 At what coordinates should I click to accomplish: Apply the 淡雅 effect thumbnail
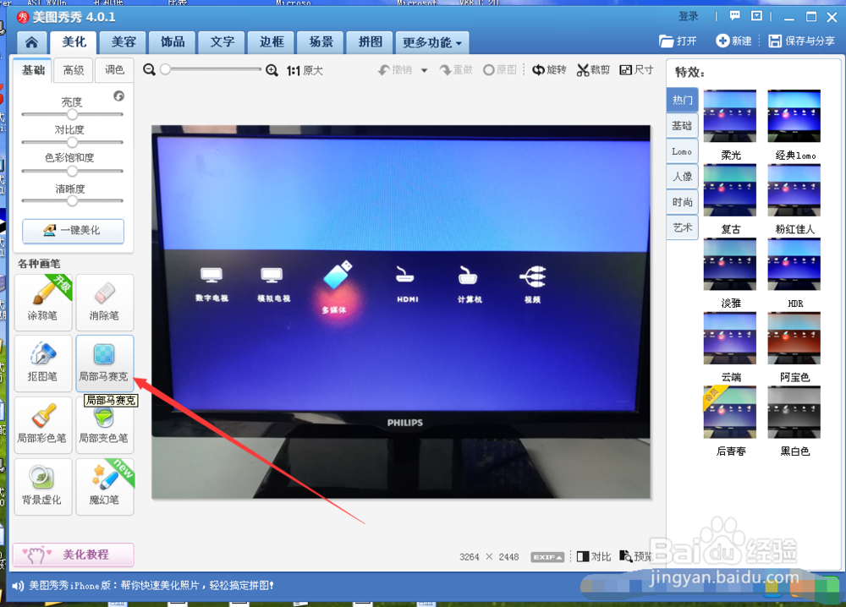pos(730,264)
